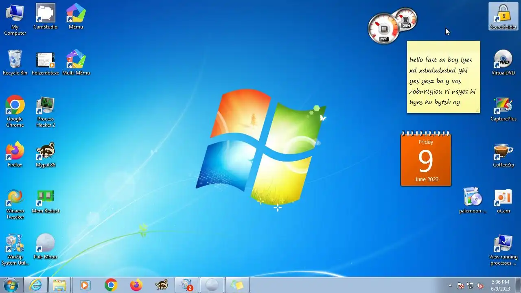Select the Mypal 86 raccoon icon
521x293 pixels.
pos(45,155)
